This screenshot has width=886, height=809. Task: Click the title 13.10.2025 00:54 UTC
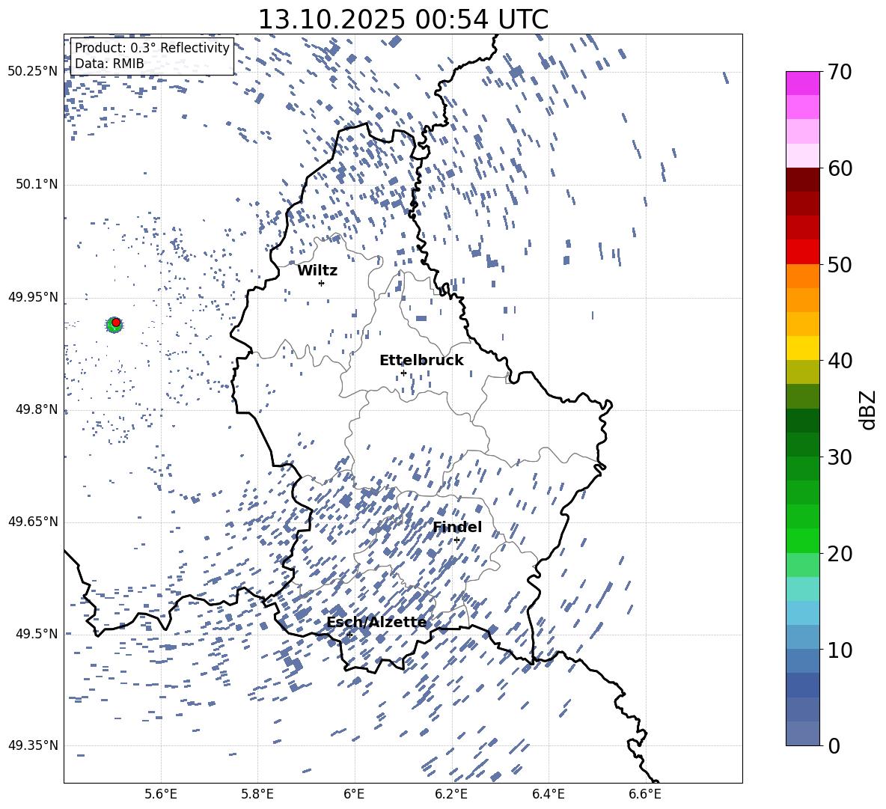(403, 19)
